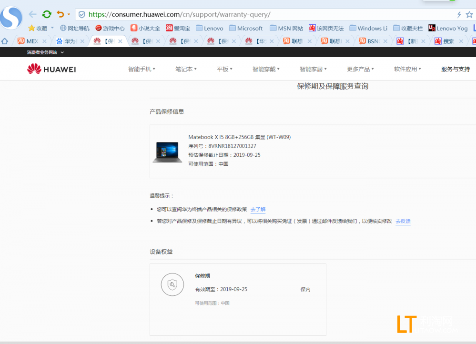This screenshot has width=476, height=344.
Task: Open Microsoft bookmark folder
Action: pos(246,28)
